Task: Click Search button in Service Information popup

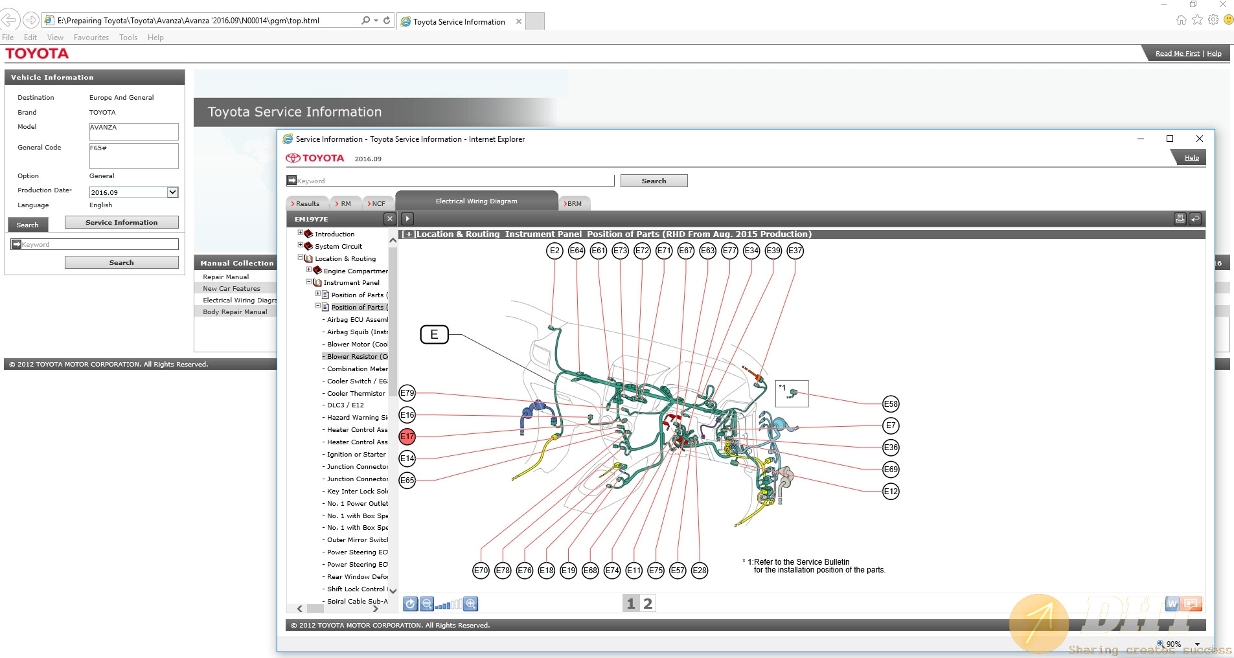Action: point(654,181)
